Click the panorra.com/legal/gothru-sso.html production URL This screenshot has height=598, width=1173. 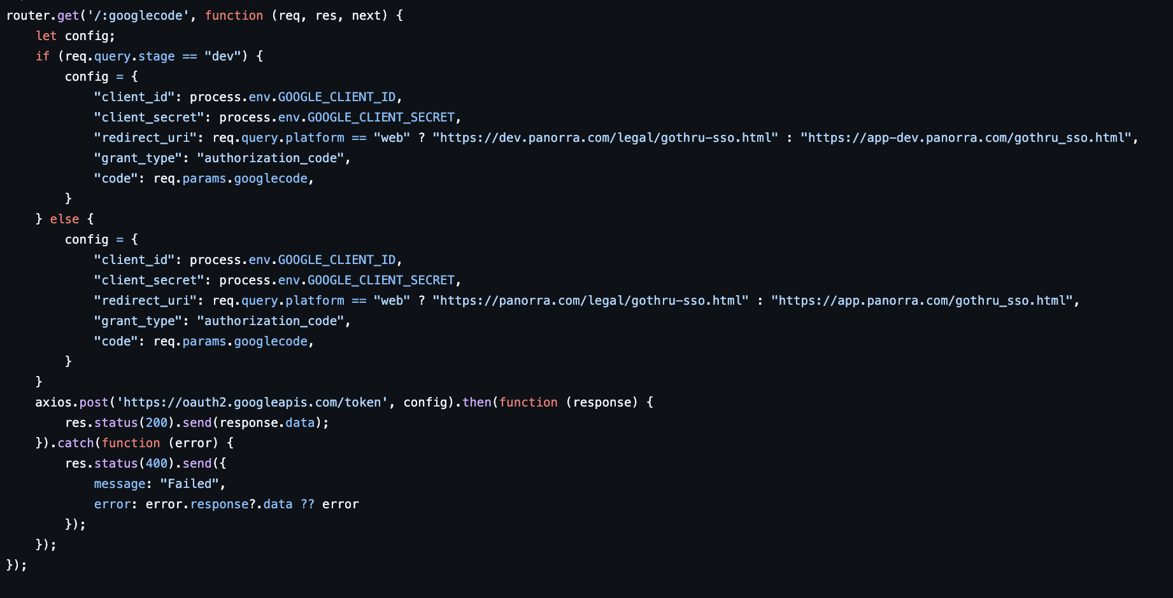pos(590,300)
